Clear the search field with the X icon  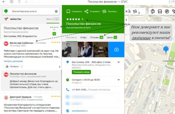click(x=56, y=11)
